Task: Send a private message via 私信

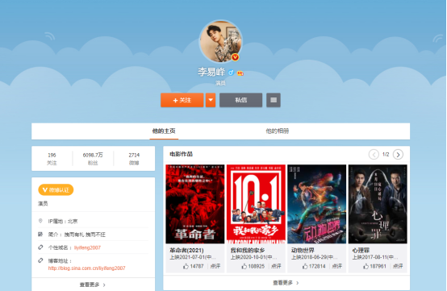Action: click(x=241, y=100)
